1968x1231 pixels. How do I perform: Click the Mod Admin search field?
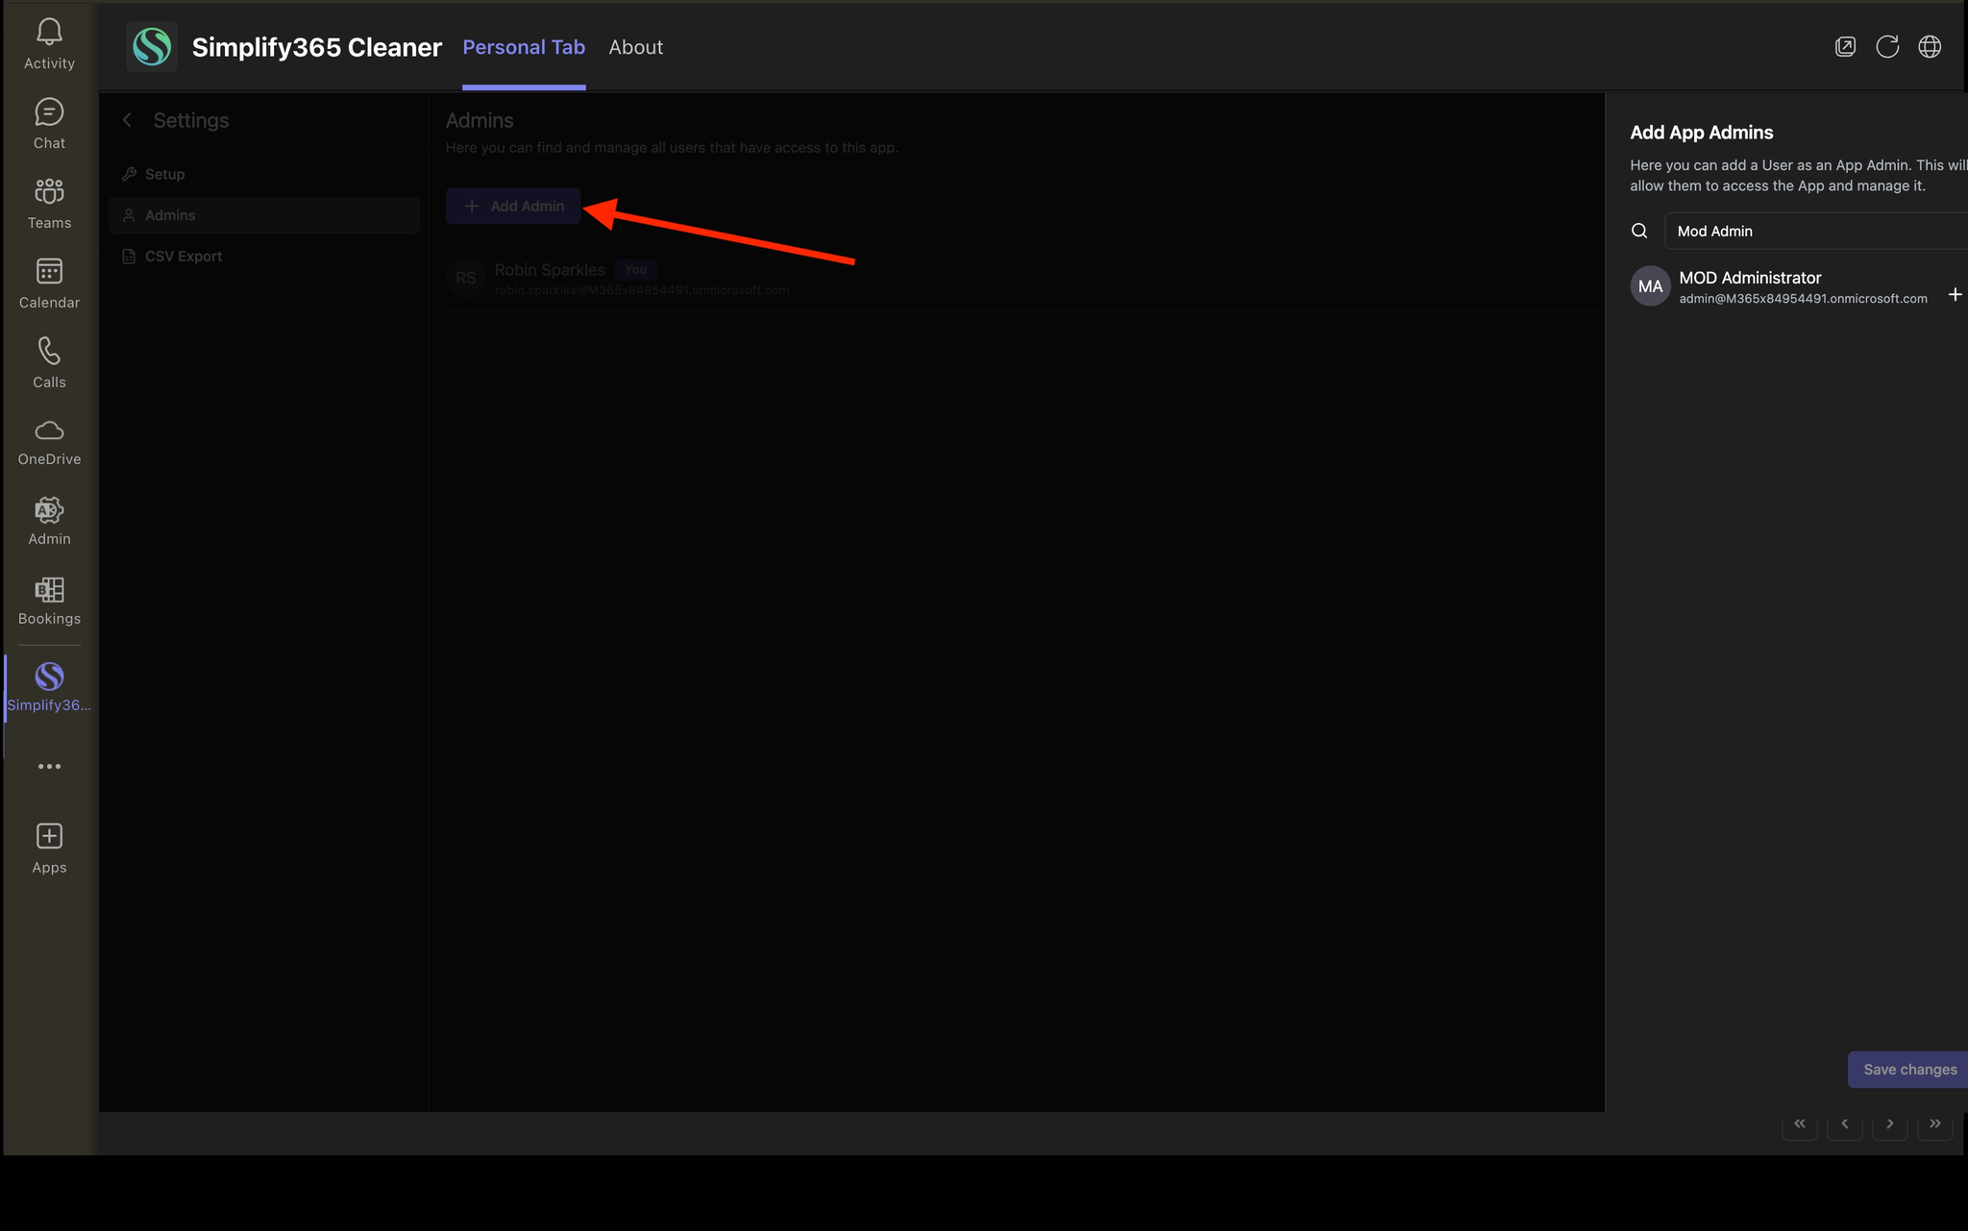[x=1816, y=231]
